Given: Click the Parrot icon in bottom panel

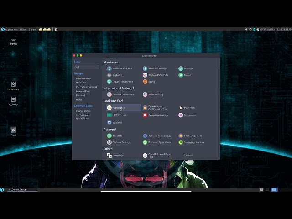Looking at the screenshot, I should 2,190.
